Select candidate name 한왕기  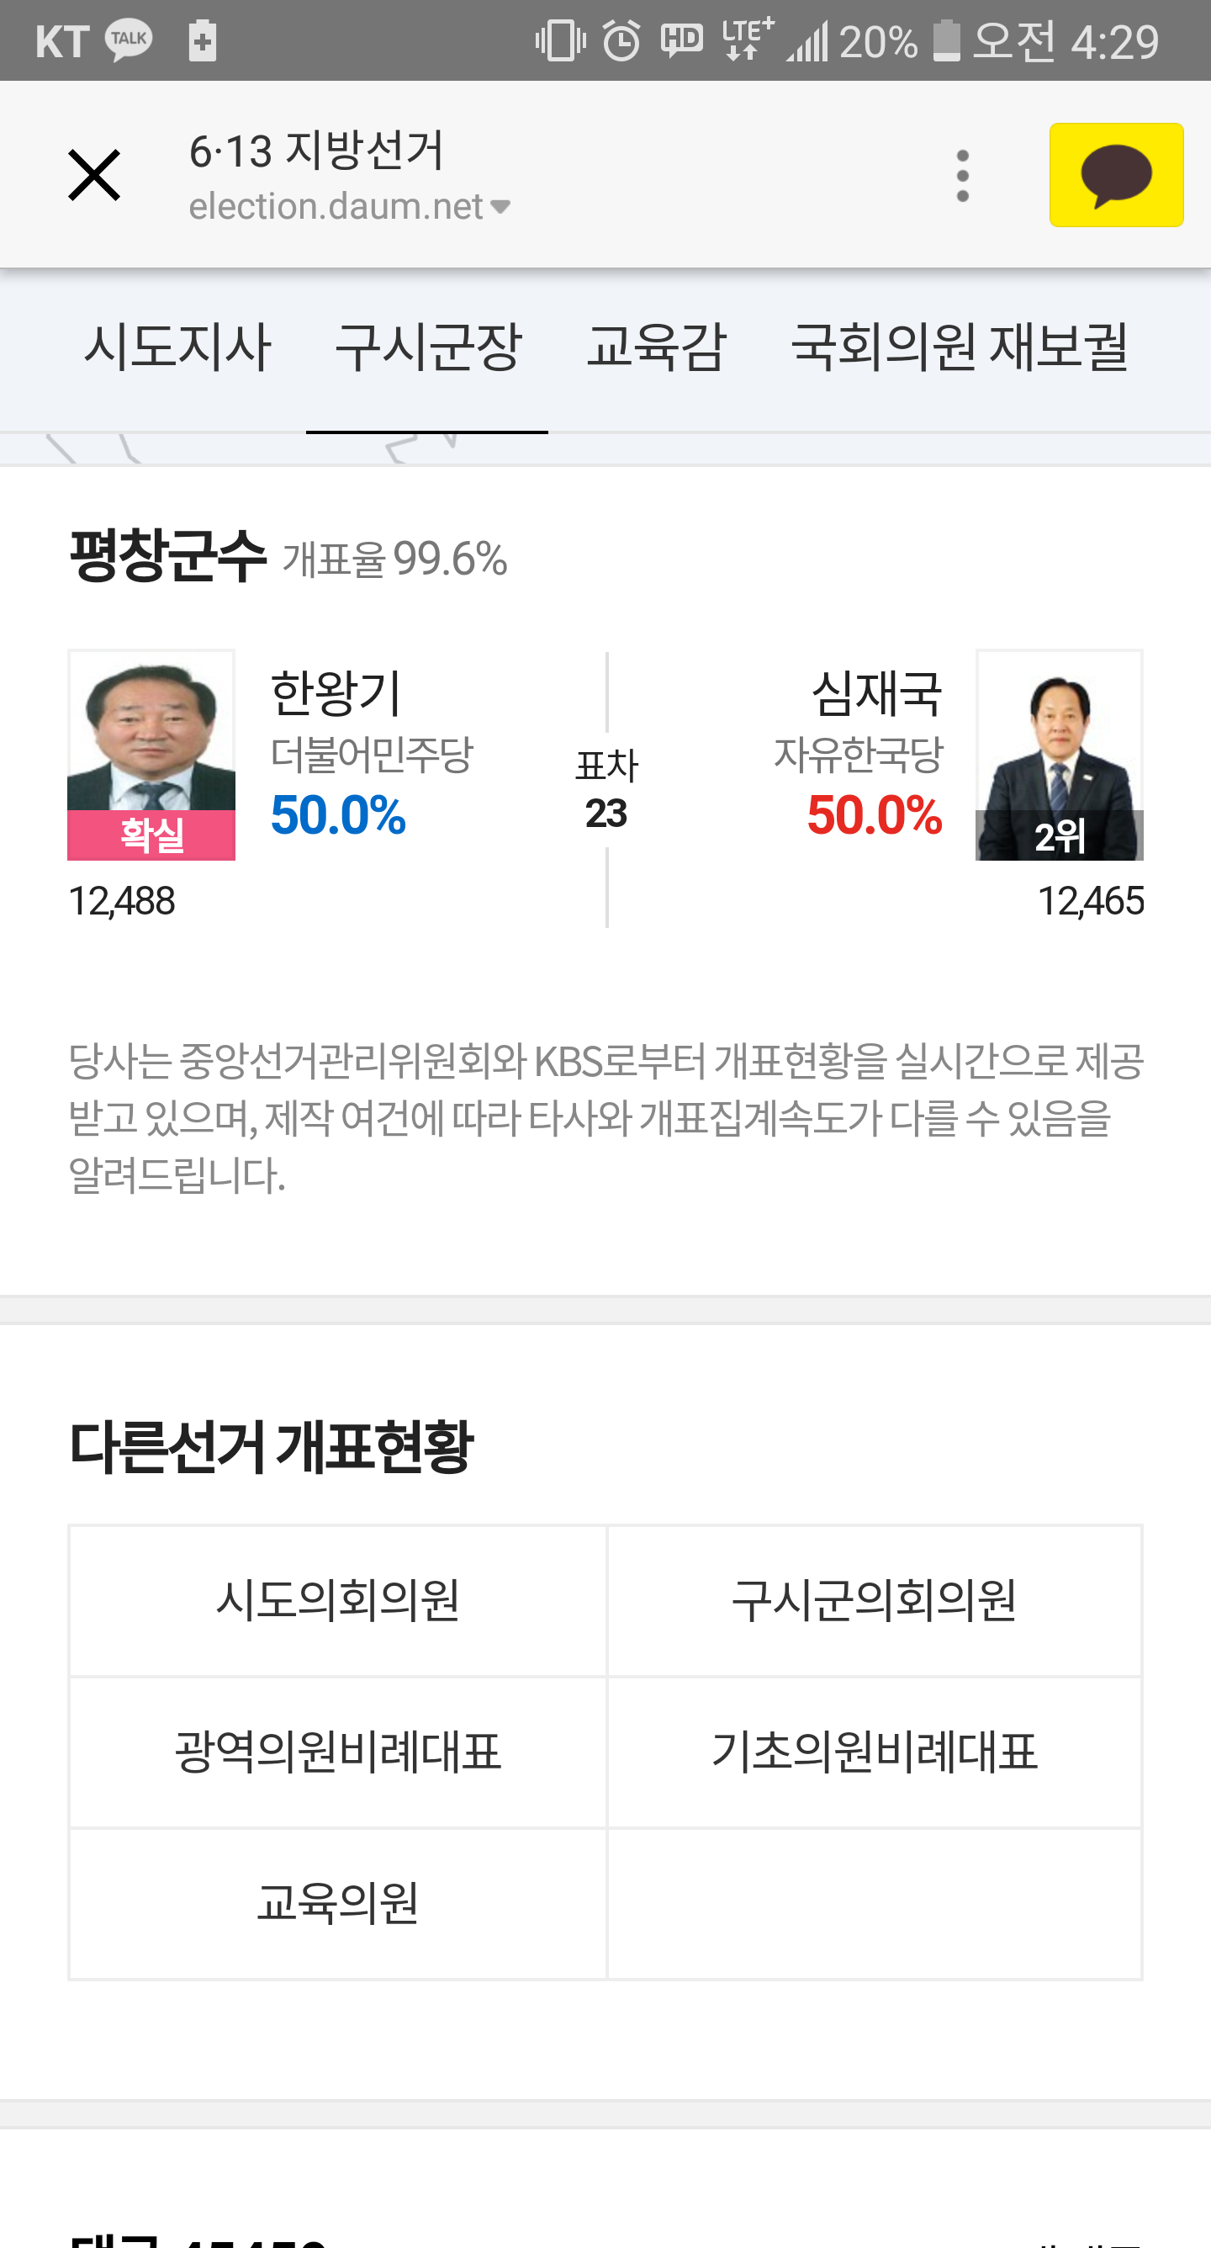[x=336, y=693]
